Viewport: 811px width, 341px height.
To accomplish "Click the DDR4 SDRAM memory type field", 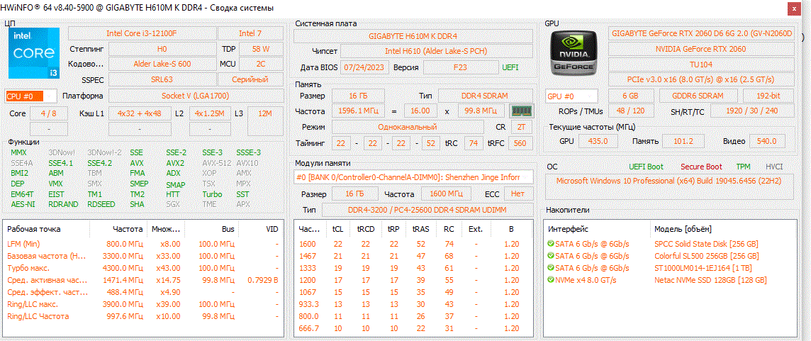I will point(485,96).
